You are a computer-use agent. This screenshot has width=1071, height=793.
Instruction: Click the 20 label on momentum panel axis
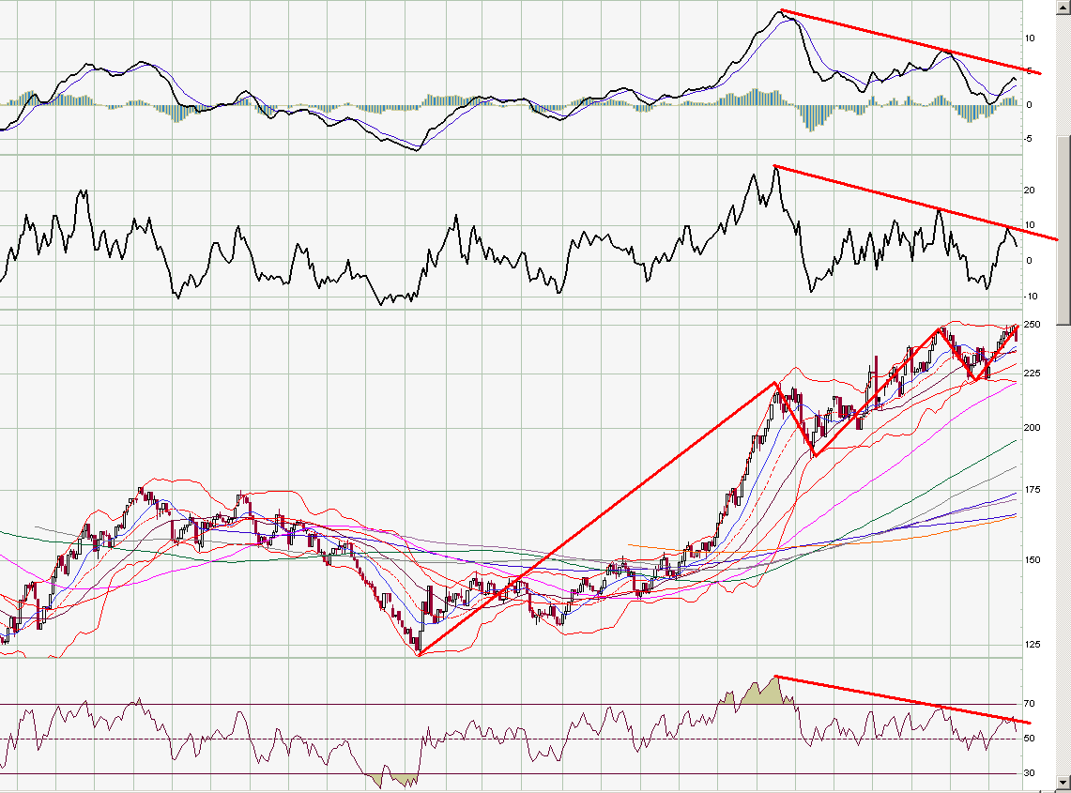[x=1029, y=191]
